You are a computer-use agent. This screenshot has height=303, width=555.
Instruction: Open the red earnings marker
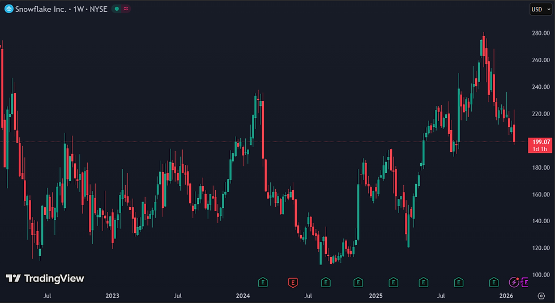pos(293,283)
